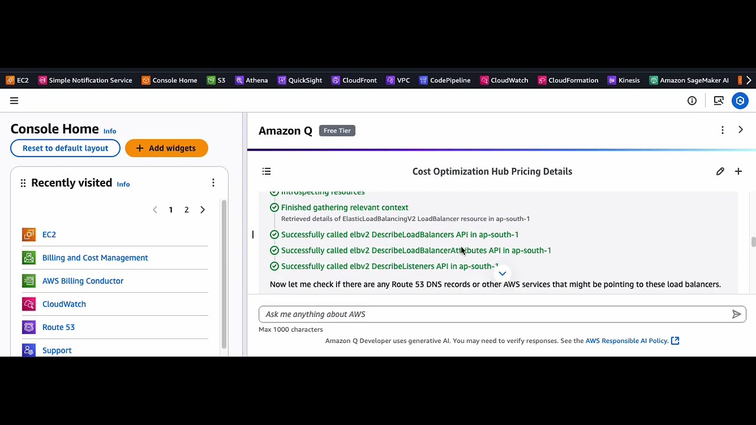The width and height of the screenshot is (756, 425).
Task: Open Recently visited widget options menu
Action: tap(213, 183)
